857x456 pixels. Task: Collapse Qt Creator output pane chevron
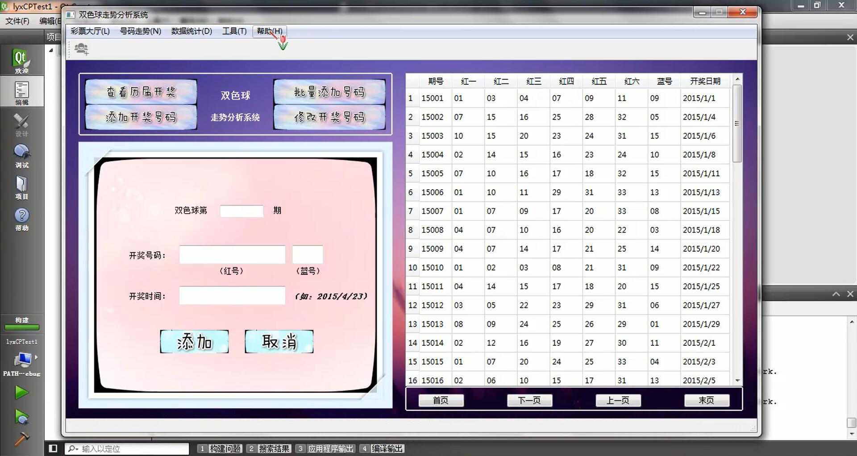[x=836, y=294]
